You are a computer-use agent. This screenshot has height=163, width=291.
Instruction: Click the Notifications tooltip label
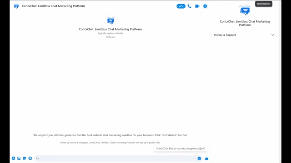pos(264,4)
